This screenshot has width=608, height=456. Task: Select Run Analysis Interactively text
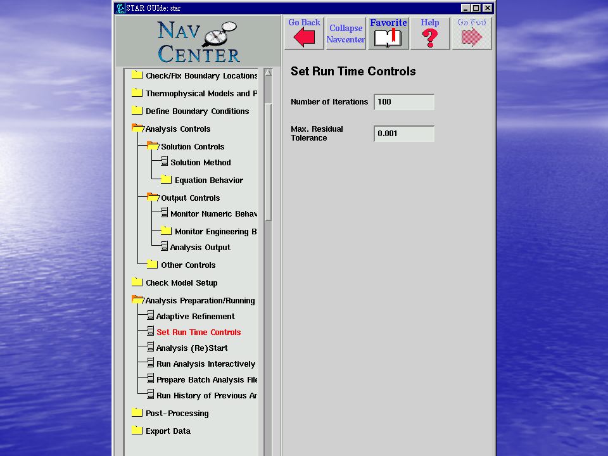(x=206, y=364)
